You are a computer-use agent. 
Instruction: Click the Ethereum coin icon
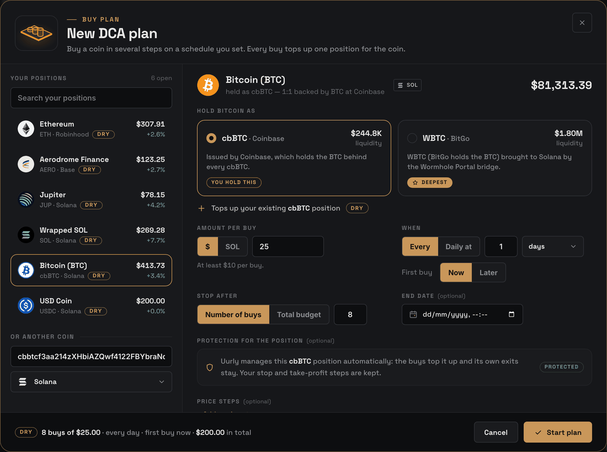[26, 129]
